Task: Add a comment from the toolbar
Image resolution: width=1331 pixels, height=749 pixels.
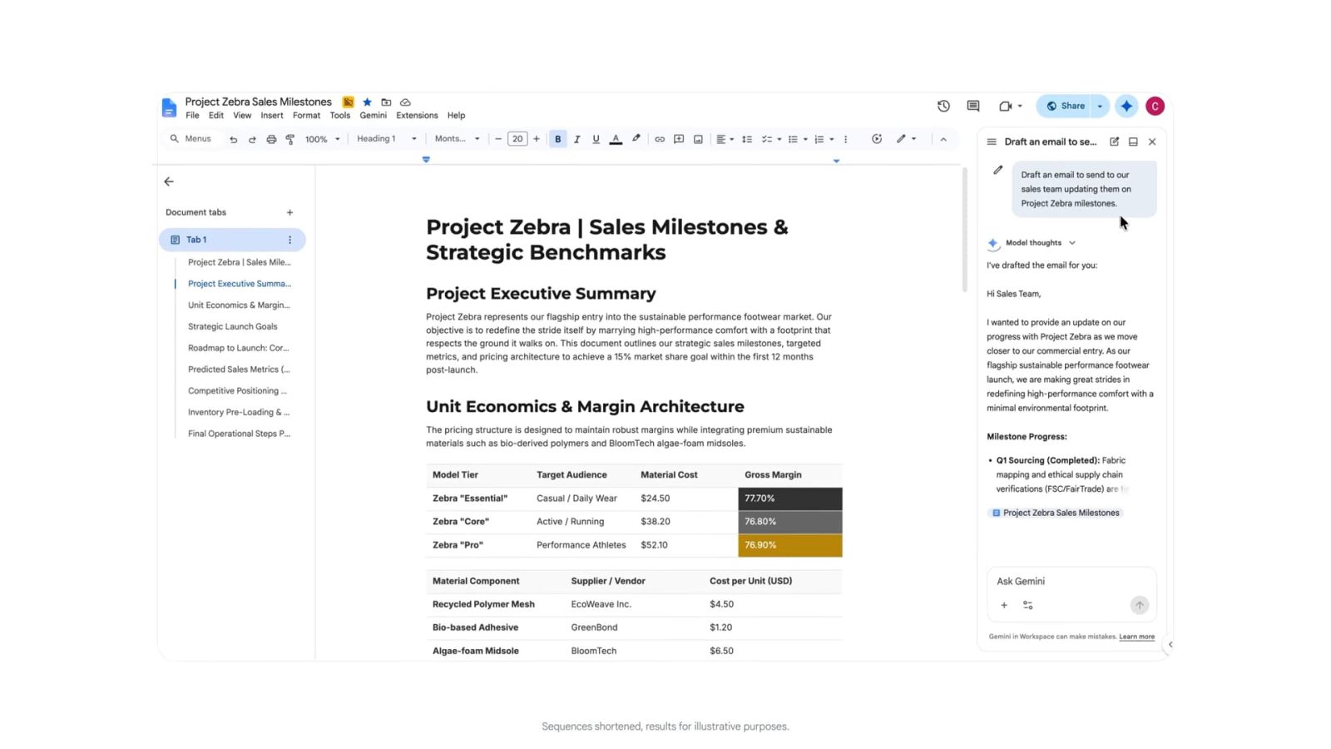Action: pos(679,139)
